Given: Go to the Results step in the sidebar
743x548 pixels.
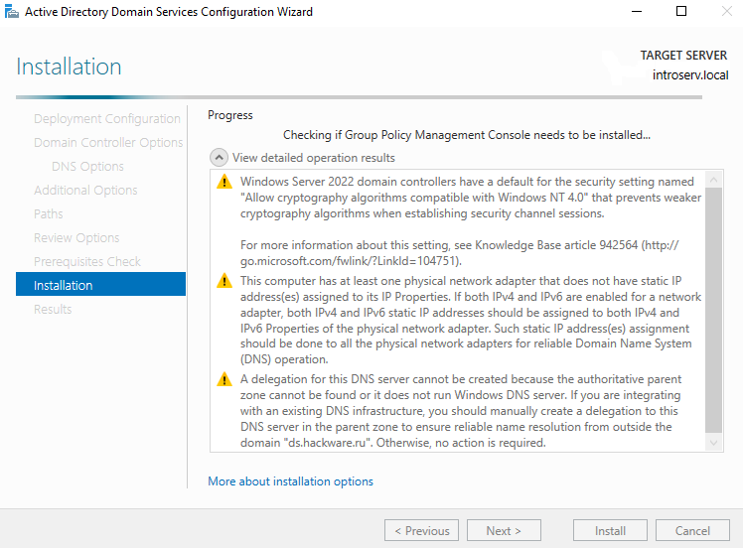Looking at the screenshot, I should pyautogui.click(x=53, y=310).
